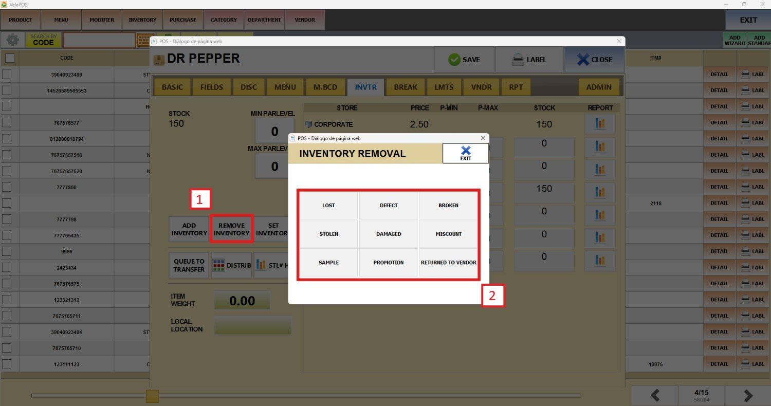Go to next page with right arrow
The width and height of the screenshot is (771, 406).
(x=748, y=395)
